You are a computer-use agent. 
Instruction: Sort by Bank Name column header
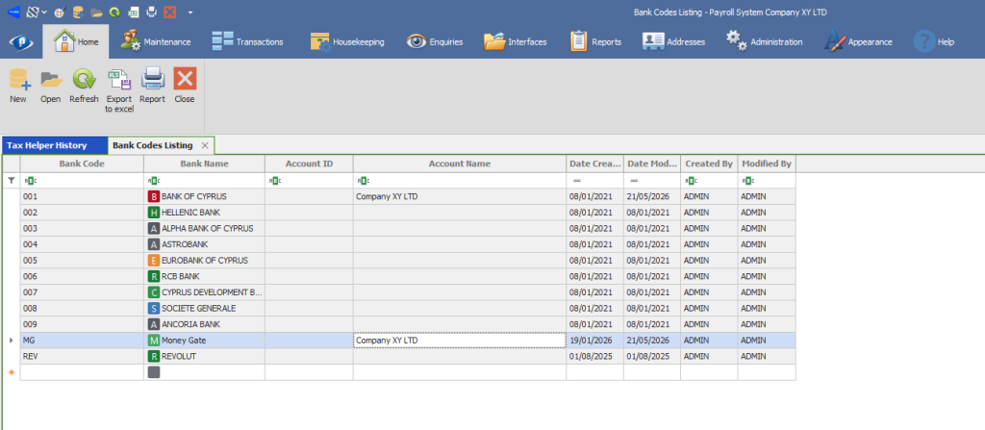(x=204, y=164)
